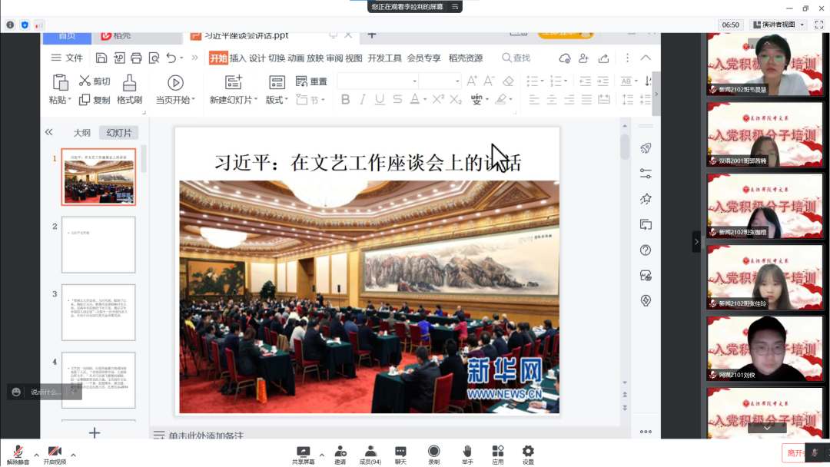Open meeting 设置 gear icon
Image resolution: width=830 pixels, height=467 pixels.
pos(528,452)
